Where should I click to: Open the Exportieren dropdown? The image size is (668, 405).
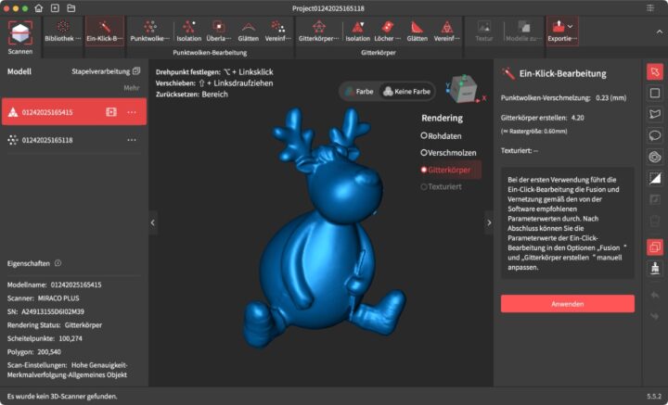(x=561, y=32)
